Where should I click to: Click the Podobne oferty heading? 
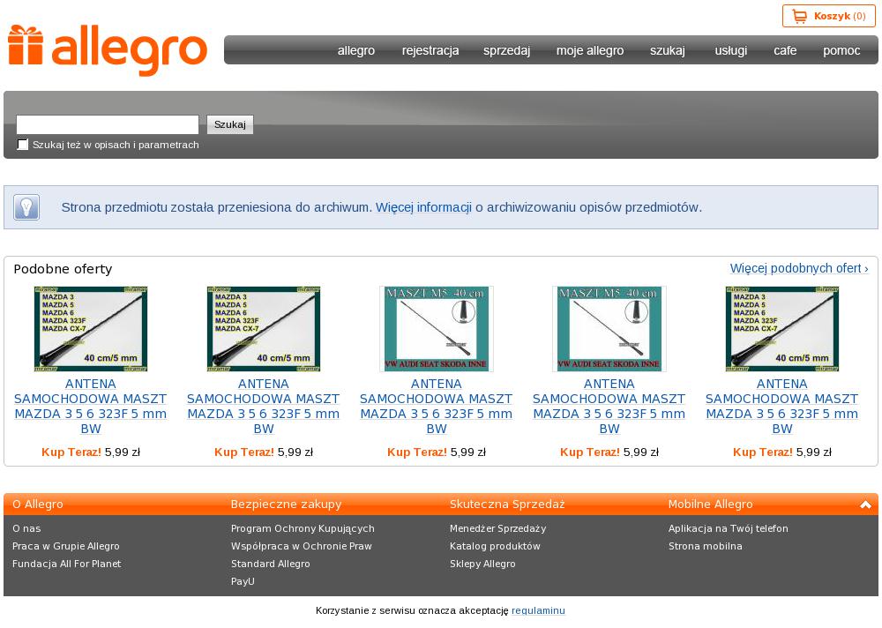[63, 269]
